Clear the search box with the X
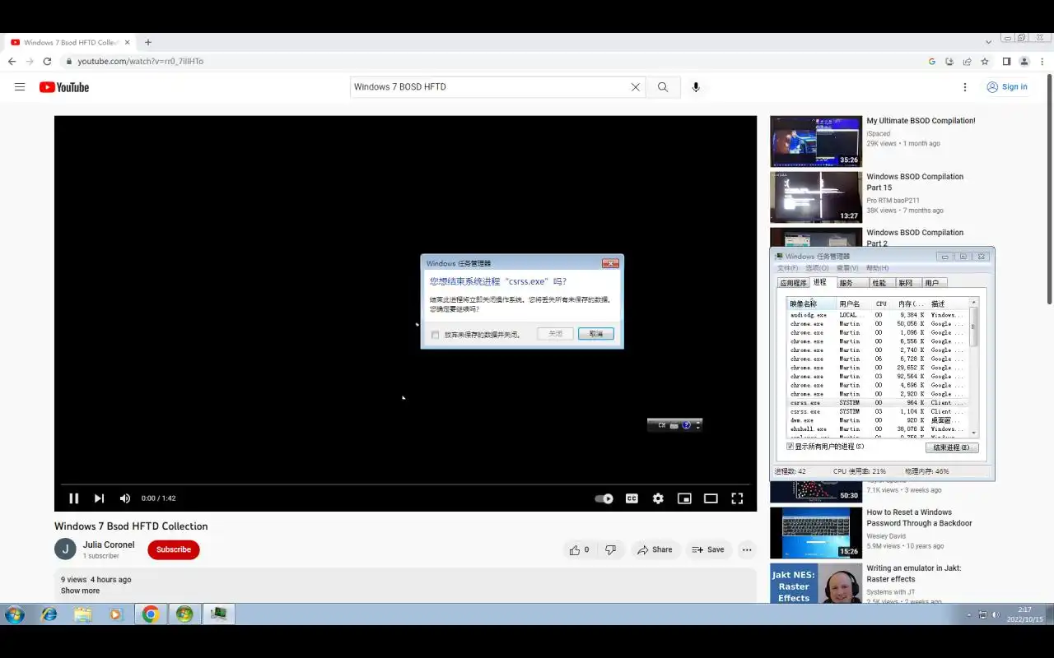The width and height of the screenshot is (1054, 658). (636, 87)
